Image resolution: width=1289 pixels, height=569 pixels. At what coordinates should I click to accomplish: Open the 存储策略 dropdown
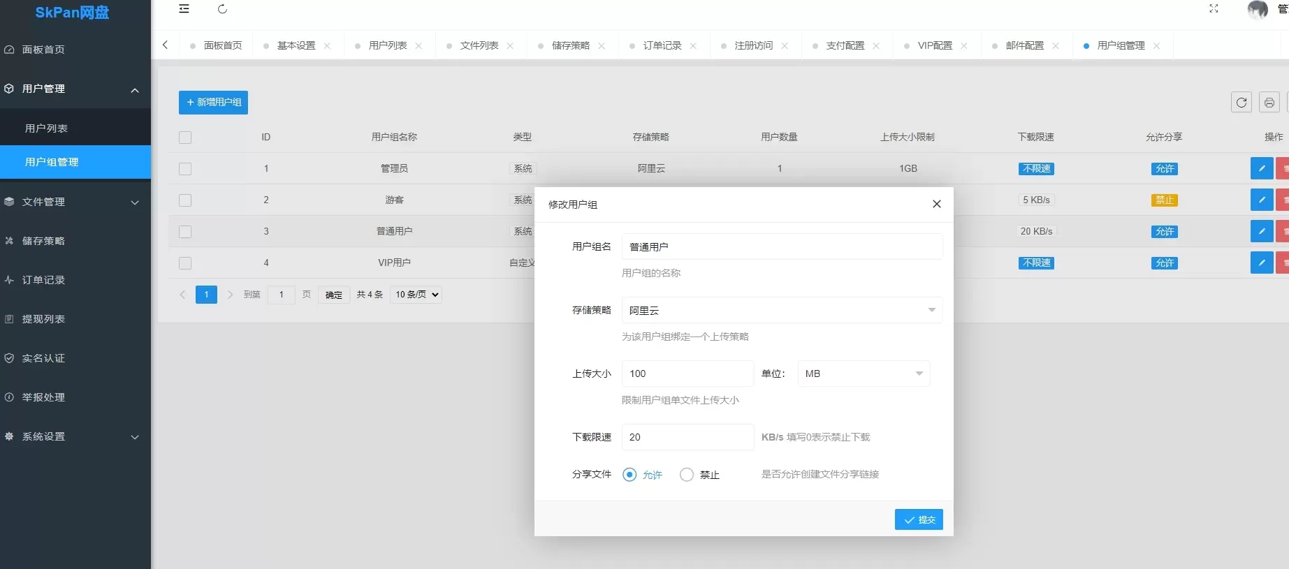(x=781, y=310)
